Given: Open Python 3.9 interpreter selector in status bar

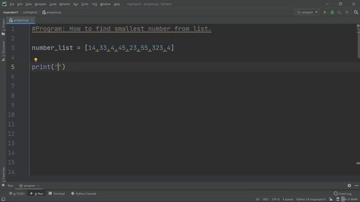Looking at the screenshot, I should [311, 200].
